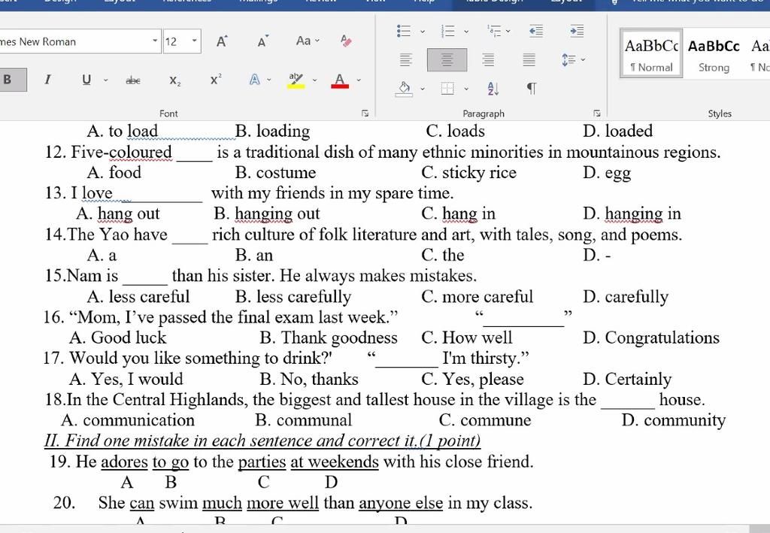Apply red font color
The image size is (770, 533).
pos(340,80)
